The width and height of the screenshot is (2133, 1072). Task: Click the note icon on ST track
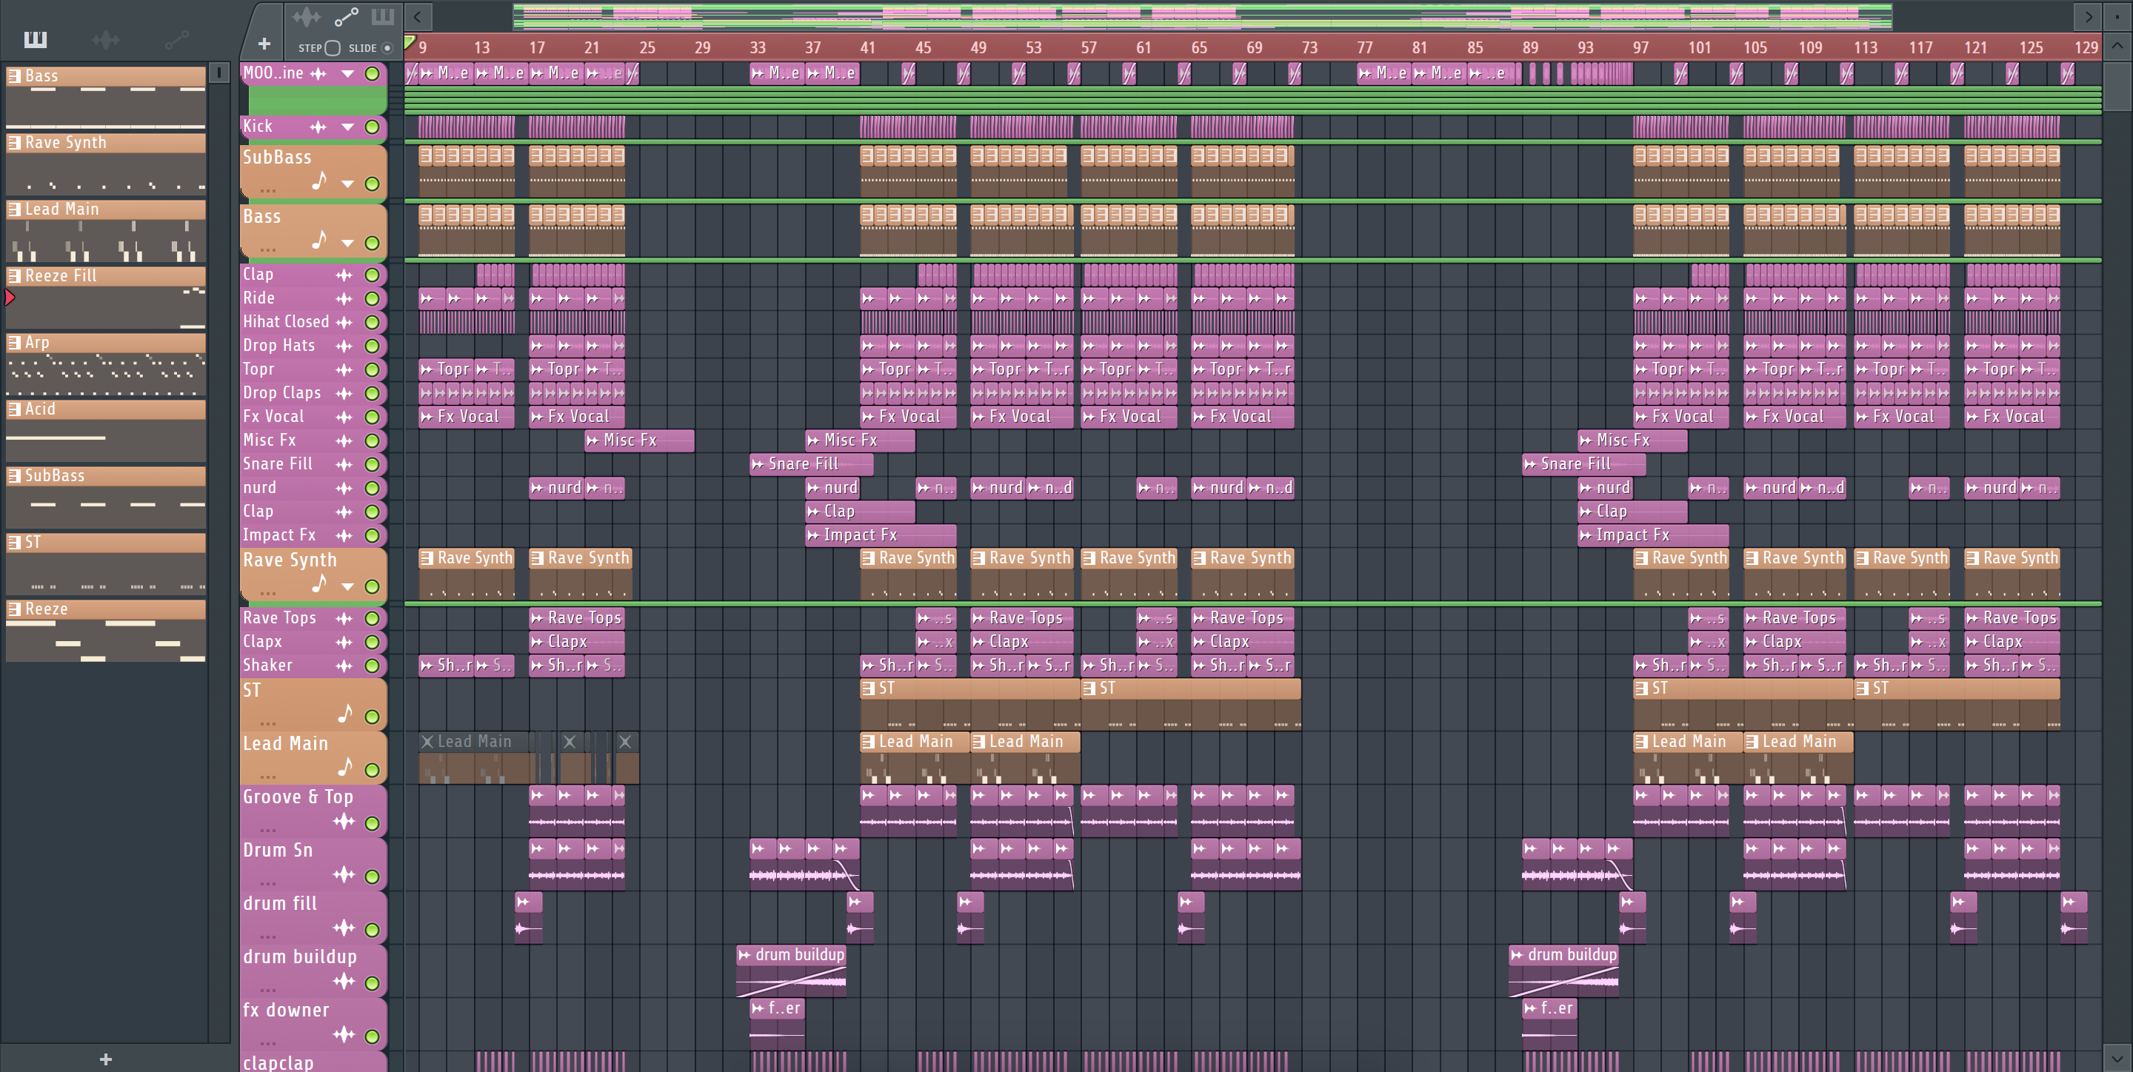[344, 714]
